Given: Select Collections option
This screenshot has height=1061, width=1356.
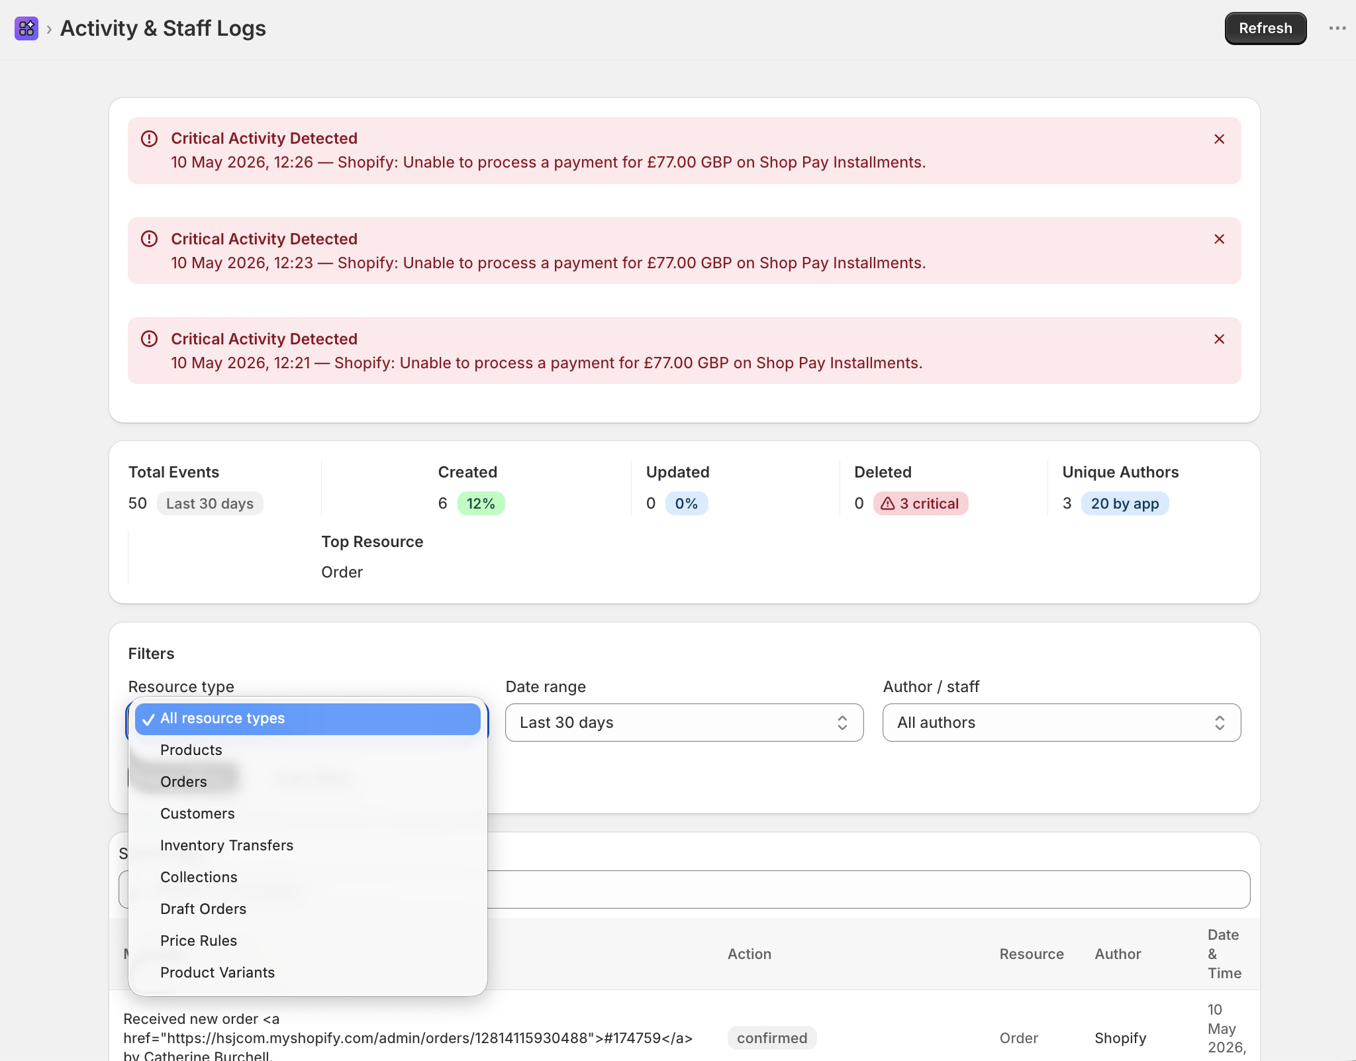Looking at the screenshot, I should (x=308, y=878).
